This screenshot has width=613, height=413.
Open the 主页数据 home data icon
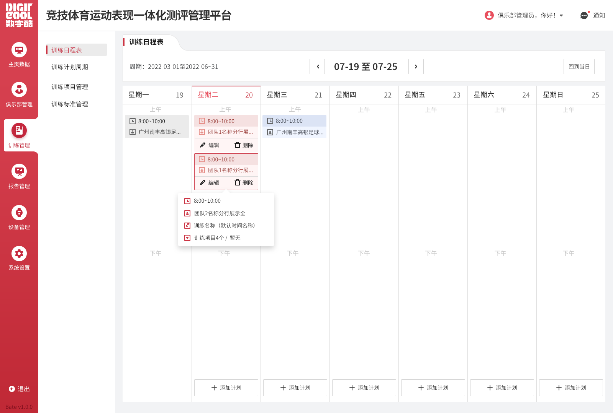(x=19, y=50)
